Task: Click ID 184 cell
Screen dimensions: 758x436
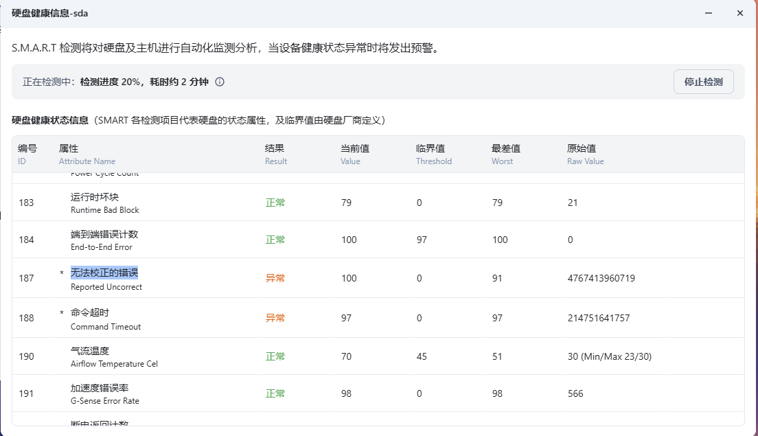Action: pyautogui.click(x=26, y=240)
